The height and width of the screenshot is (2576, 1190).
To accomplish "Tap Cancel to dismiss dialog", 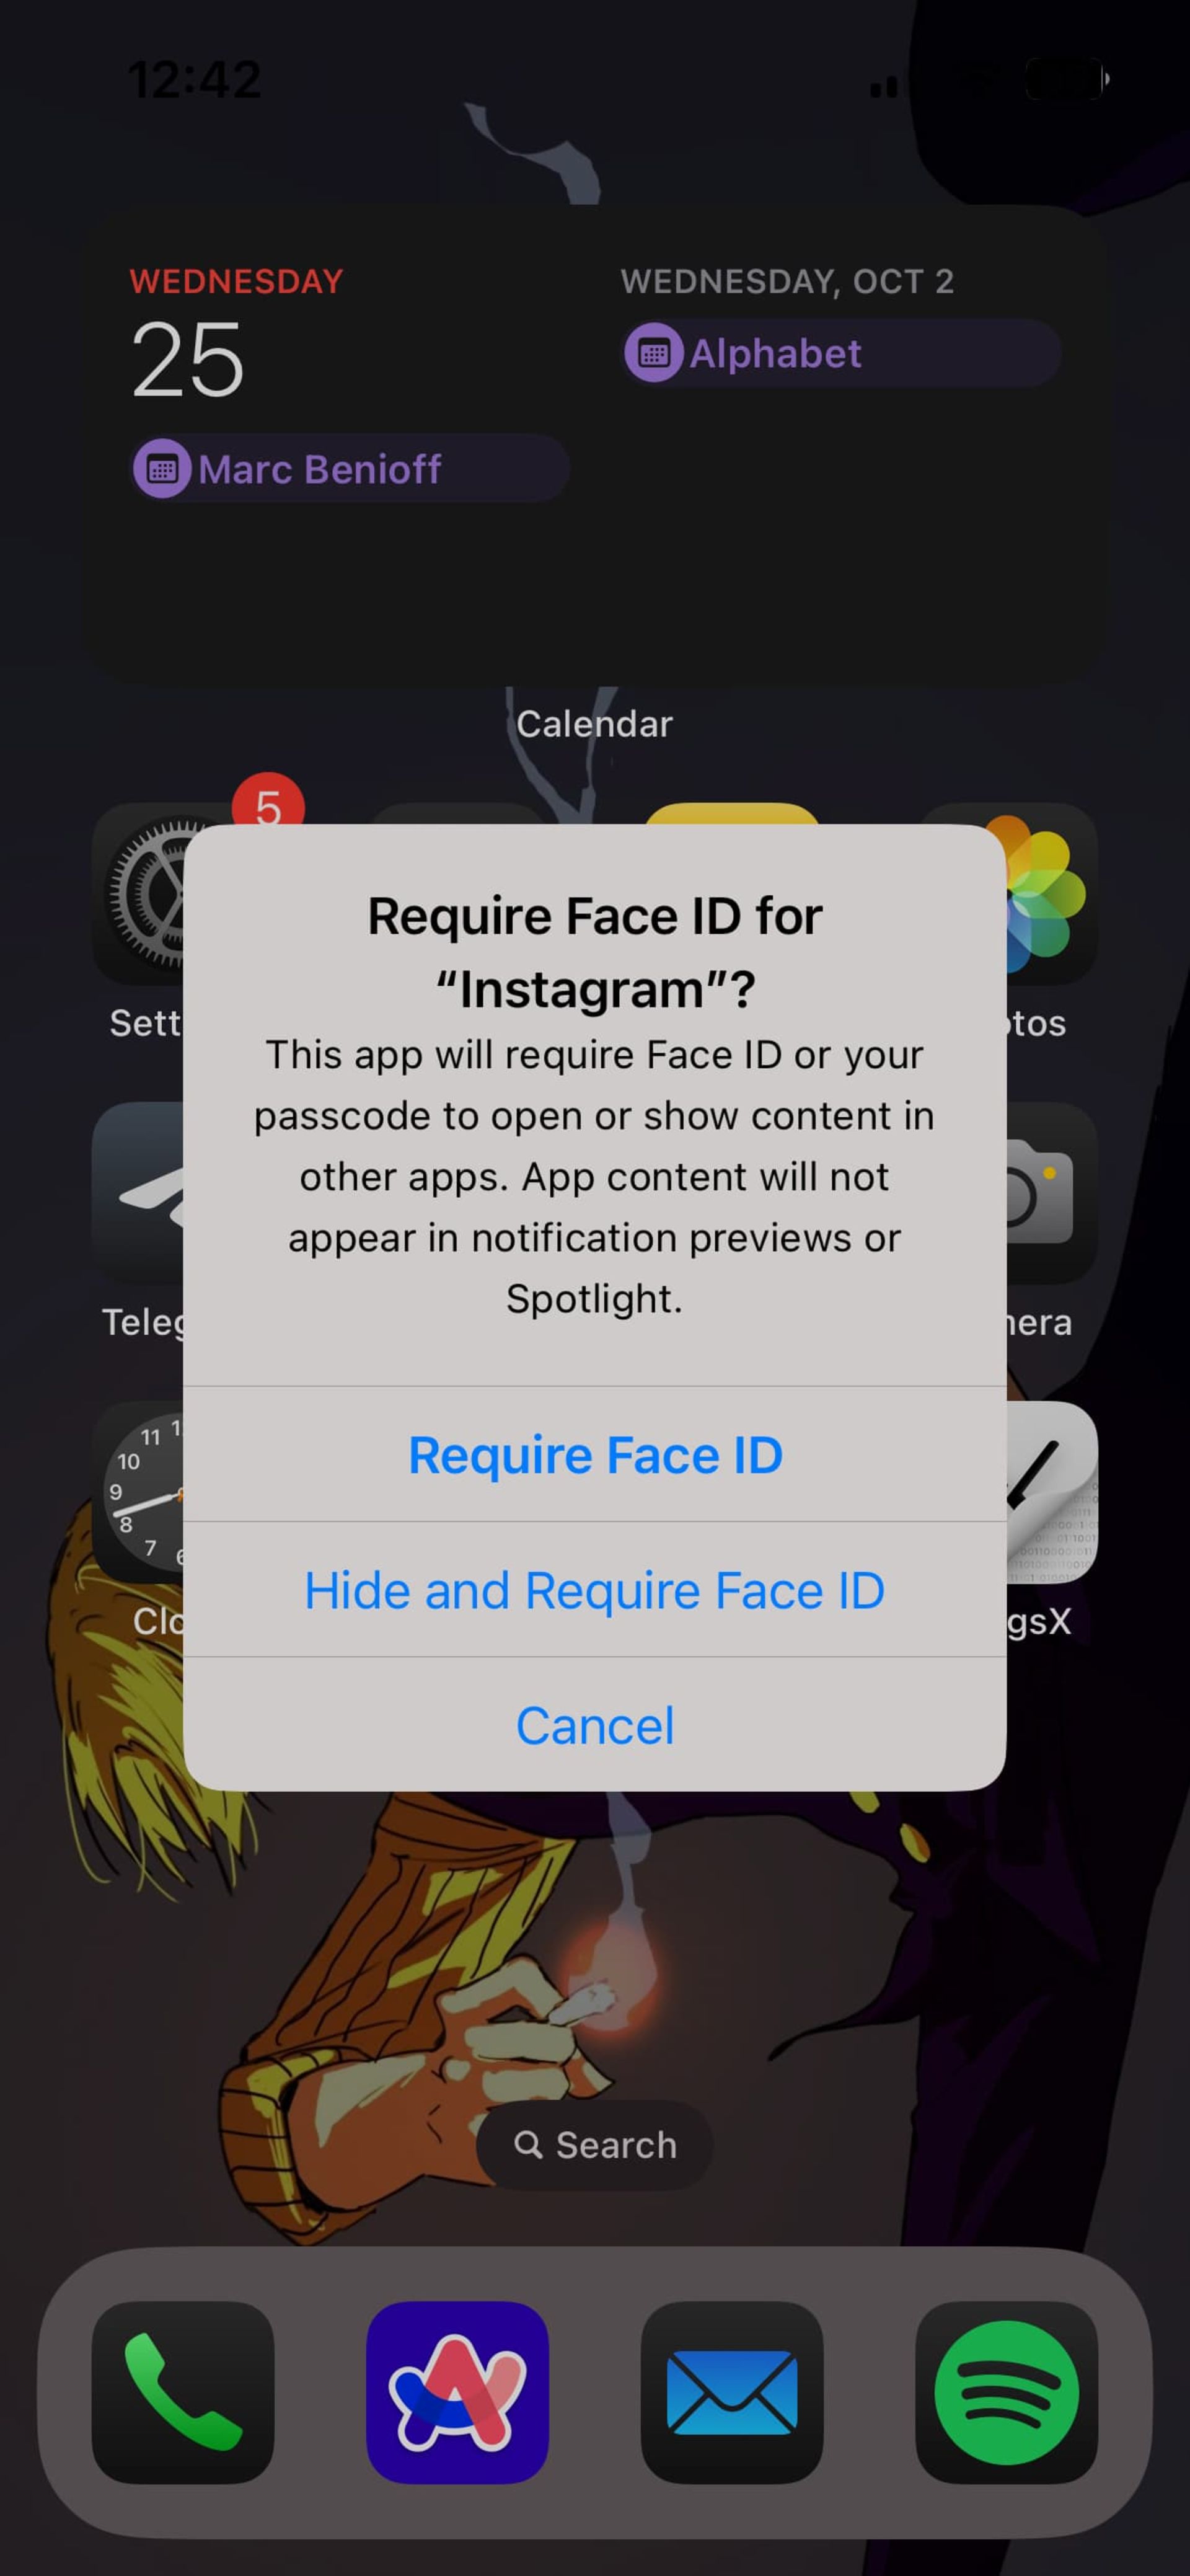I will pos(594,1724).
